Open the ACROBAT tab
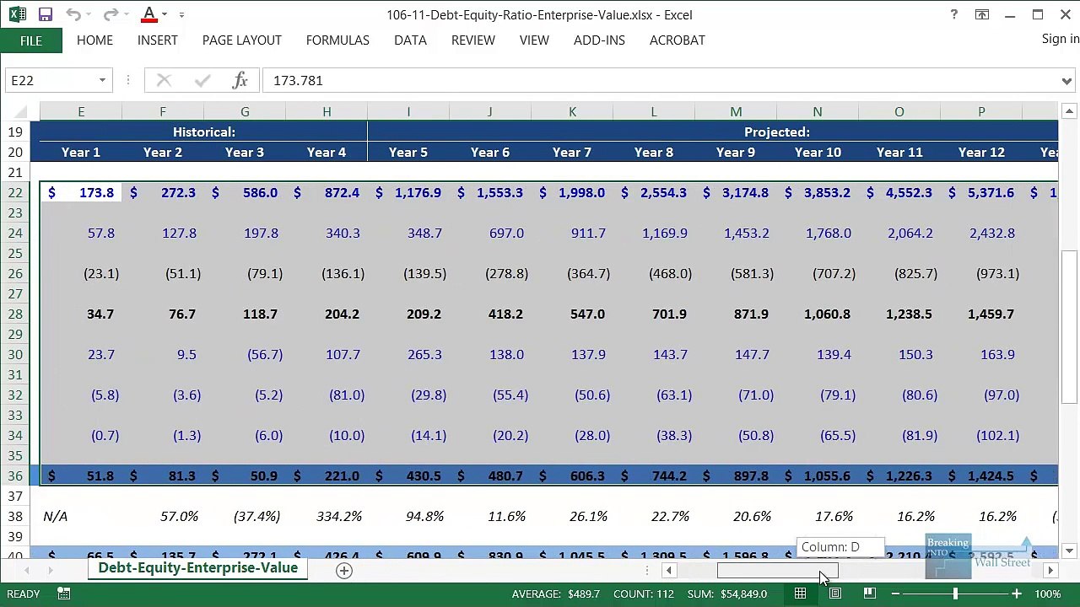Screen dimensions: 1080x607 click(x=678, y=40)
